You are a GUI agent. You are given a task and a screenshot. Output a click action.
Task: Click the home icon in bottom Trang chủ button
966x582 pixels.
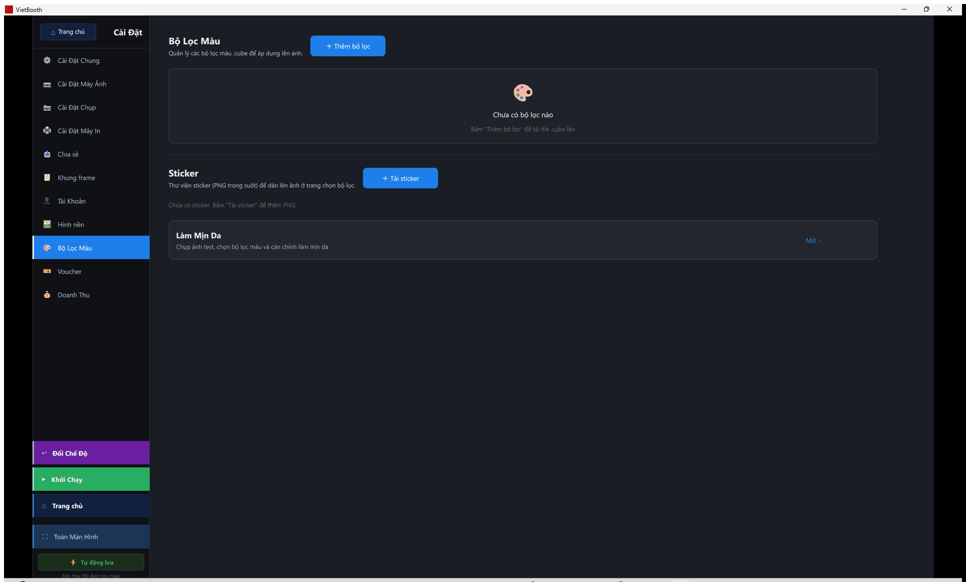pyautogui.click(x=44, y=506)
